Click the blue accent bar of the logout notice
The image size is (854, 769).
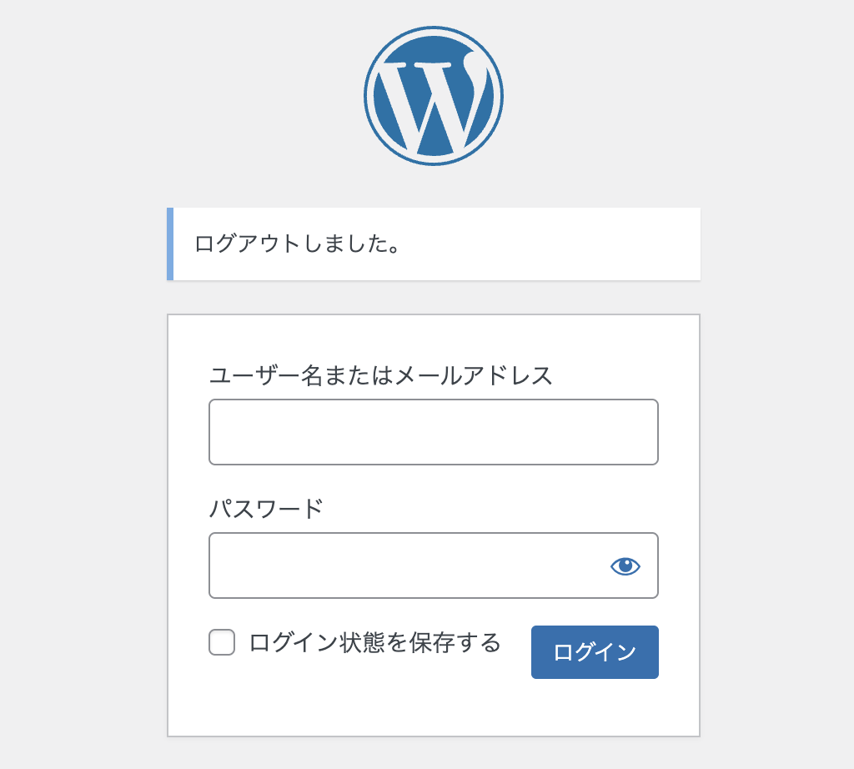click(170, 244)
